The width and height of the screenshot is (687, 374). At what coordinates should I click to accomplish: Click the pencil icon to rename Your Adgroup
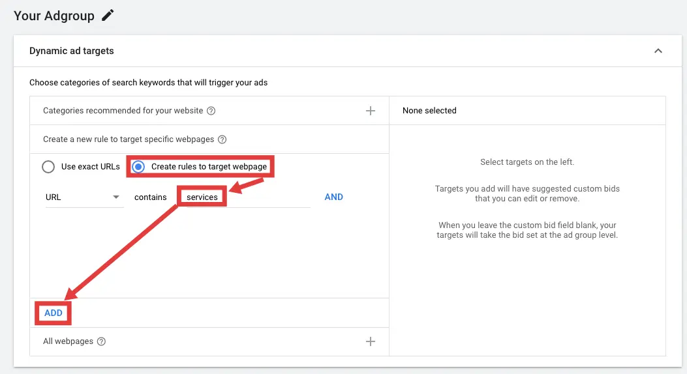108,16
